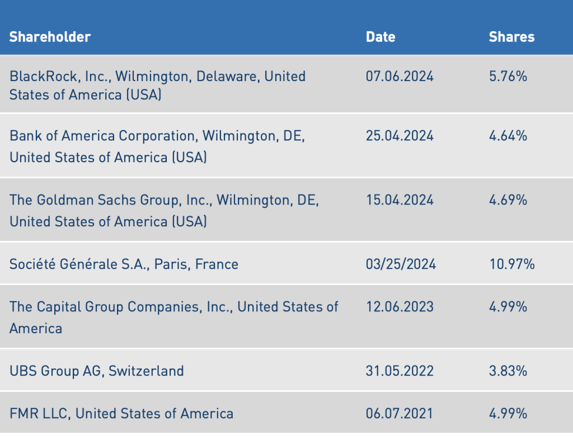Viewport: 573px width, 436px height.
Task: Click the Shares column header
Action: coord(511,37)
